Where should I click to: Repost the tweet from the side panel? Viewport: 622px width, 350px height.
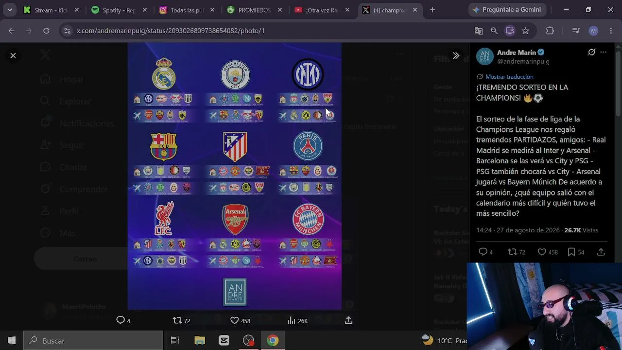pos(512,252)
